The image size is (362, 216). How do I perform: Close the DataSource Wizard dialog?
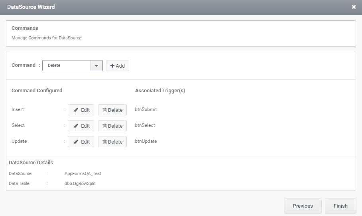354,7
